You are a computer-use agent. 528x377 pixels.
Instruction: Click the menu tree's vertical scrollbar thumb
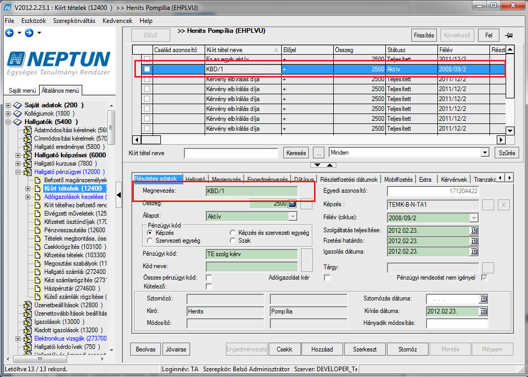pos(111,127)
